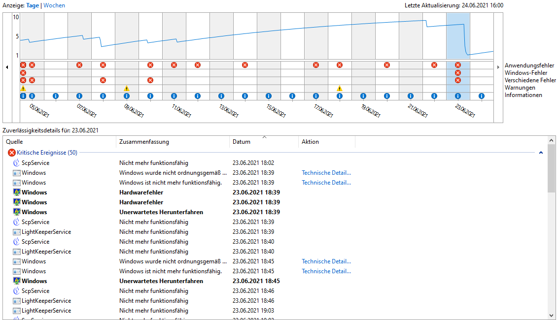Click the Verschiedene Fehler icon for 08.06.2021

[x=103, y=80]
